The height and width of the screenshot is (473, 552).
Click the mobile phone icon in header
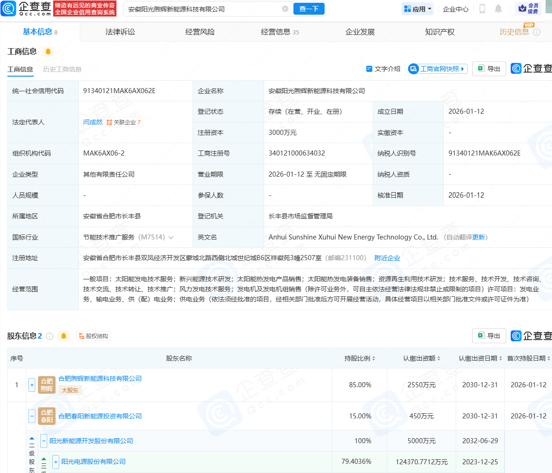pos(482,9)
